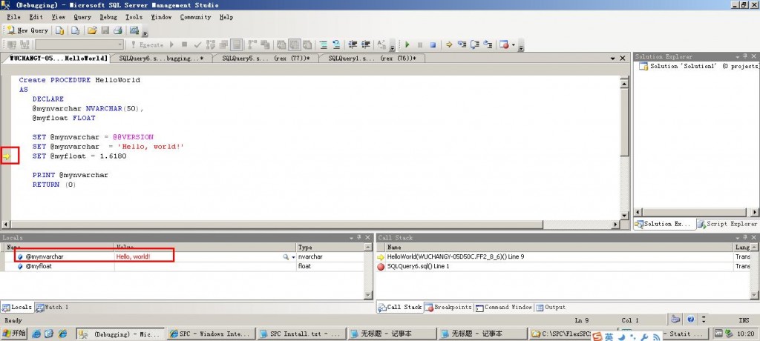
Task: Click the Show Next Statement yellow arrow icon
Action: point(449,44)
